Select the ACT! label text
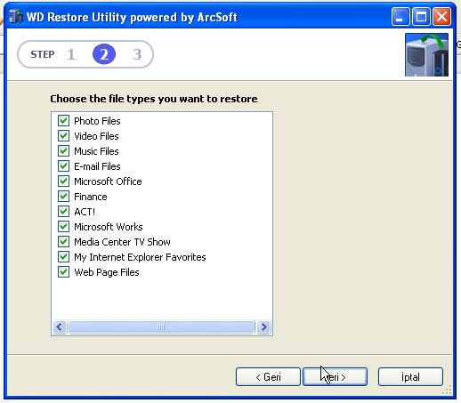The width and height of the screenshot is (461, 403). click(85, 212)
